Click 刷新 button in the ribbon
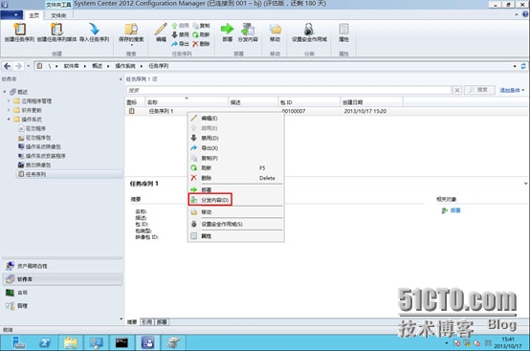This screenshot has height=351, width=530. pyautogui.click(x=201, y=34)
